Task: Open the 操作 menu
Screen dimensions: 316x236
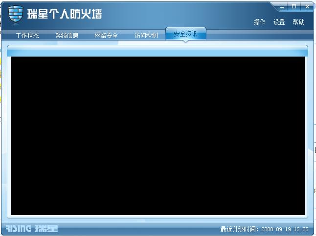Action: tap(259, 22)
